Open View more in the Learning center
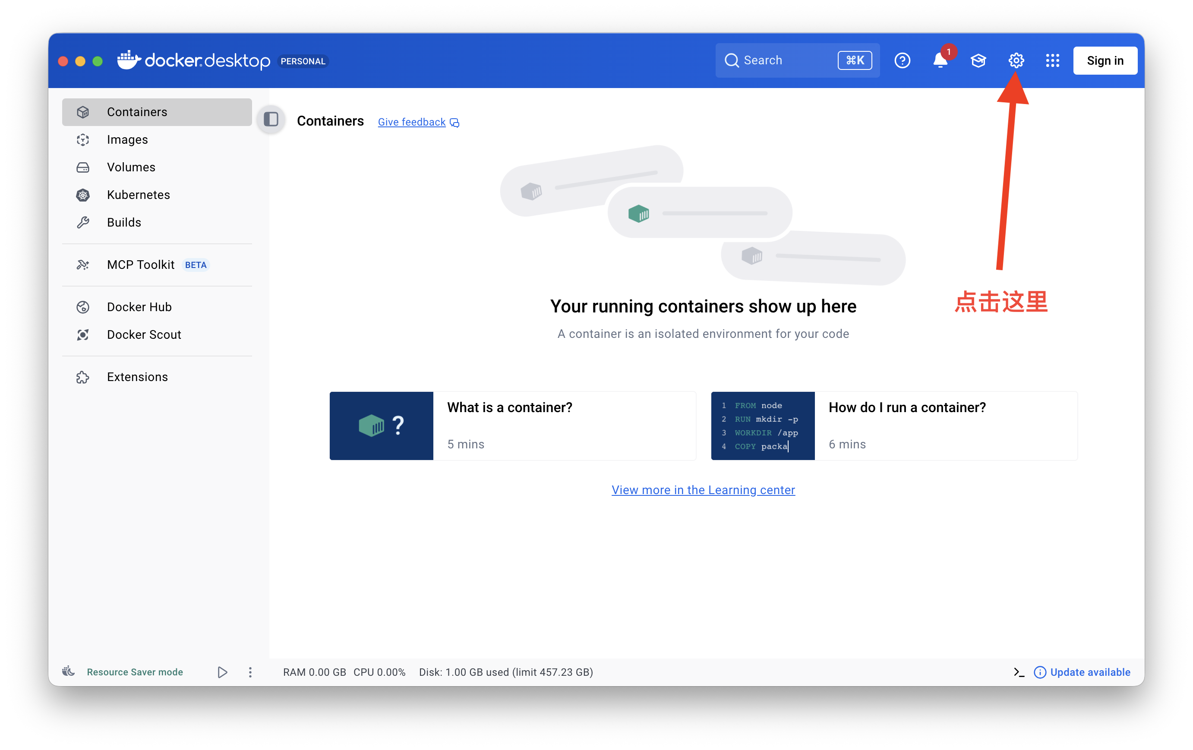Screen dimensions: 1193x750 click(x=703, y=490)
